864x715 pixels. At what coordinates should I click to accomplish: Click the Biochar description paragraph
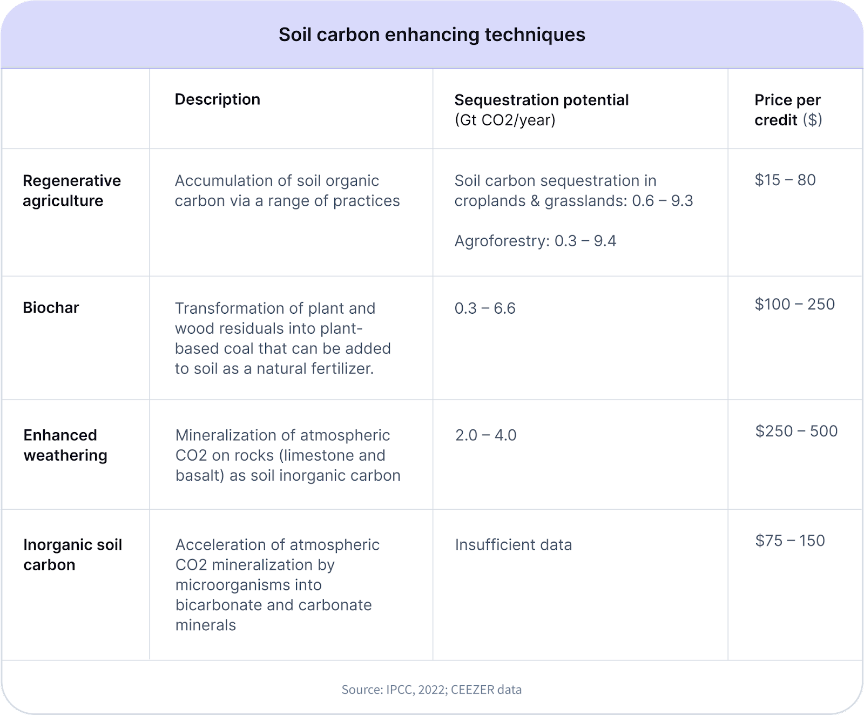point(282,339)
